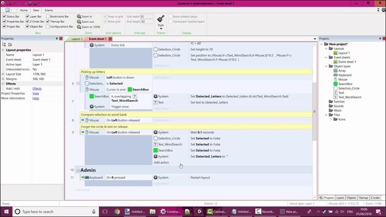
Task: Expand the Layout Size property
Action: click(3, 74)
